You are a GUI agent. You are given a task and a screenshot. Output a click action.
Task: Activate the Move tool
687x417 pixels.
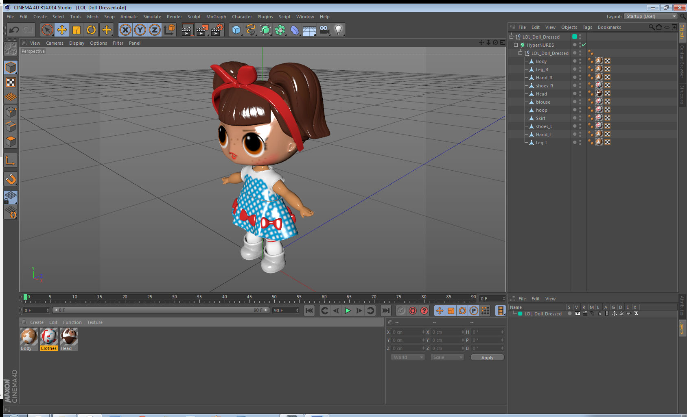[62, 30]
